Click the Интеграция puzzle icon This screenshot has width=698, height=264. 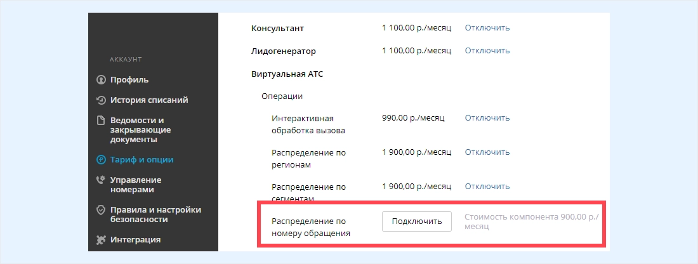pos(101,240)
